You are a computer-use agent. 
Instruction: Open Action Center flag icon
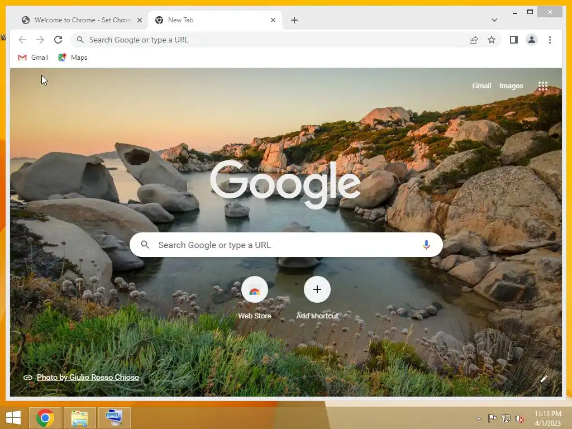[x=492, y=418]
